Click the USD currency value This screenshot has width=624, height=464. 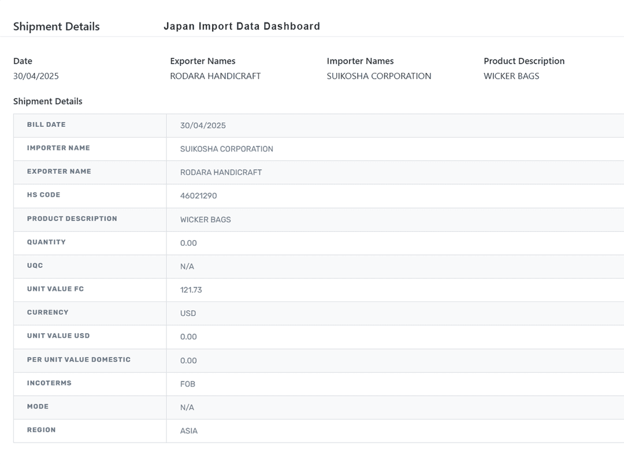pos(188,313)
